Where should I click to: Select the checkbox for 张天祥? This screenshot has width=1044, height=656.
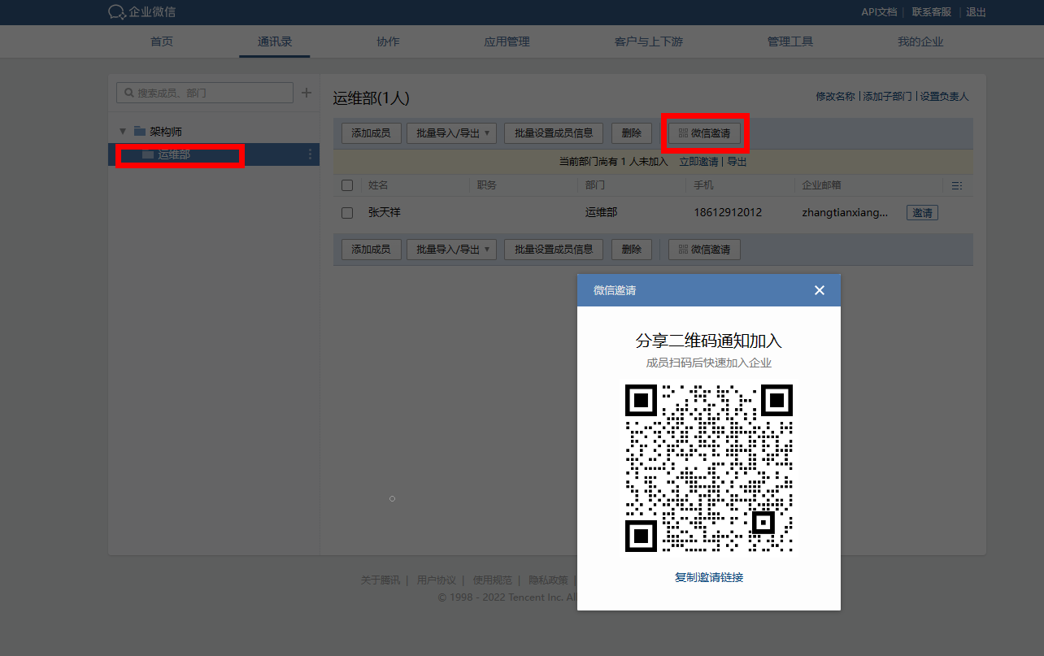point(347,213)
